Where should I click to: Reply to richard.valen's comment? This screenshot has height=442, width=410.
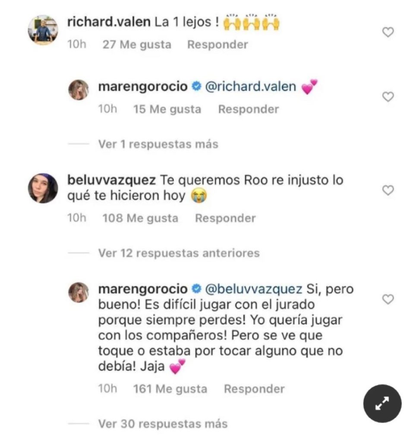tap(218, 45)
